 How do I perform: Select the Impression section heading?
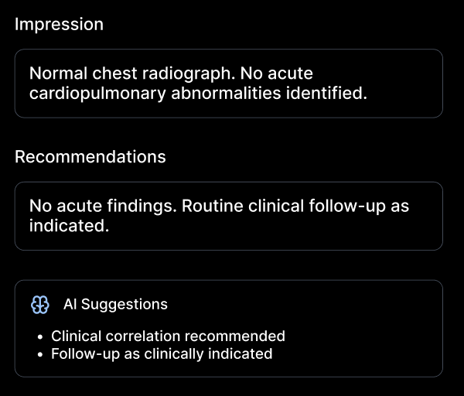click(x=59, y=24)
